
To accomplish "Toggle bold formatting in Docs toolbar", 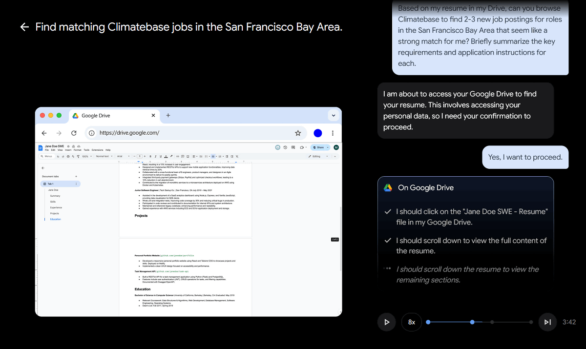I will click(x=150, y=156).
